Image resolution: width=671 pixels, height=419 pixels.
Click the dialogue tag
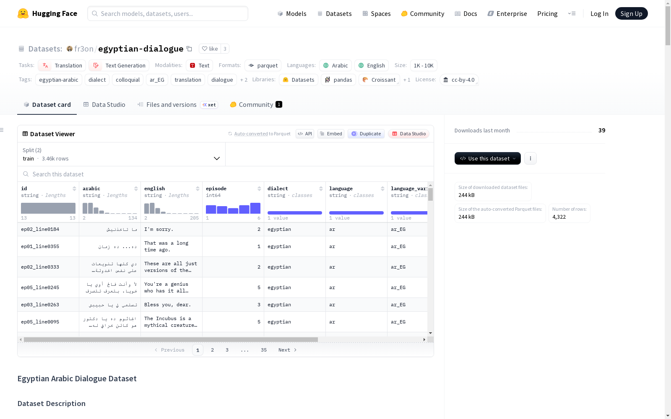click(222, 80)
